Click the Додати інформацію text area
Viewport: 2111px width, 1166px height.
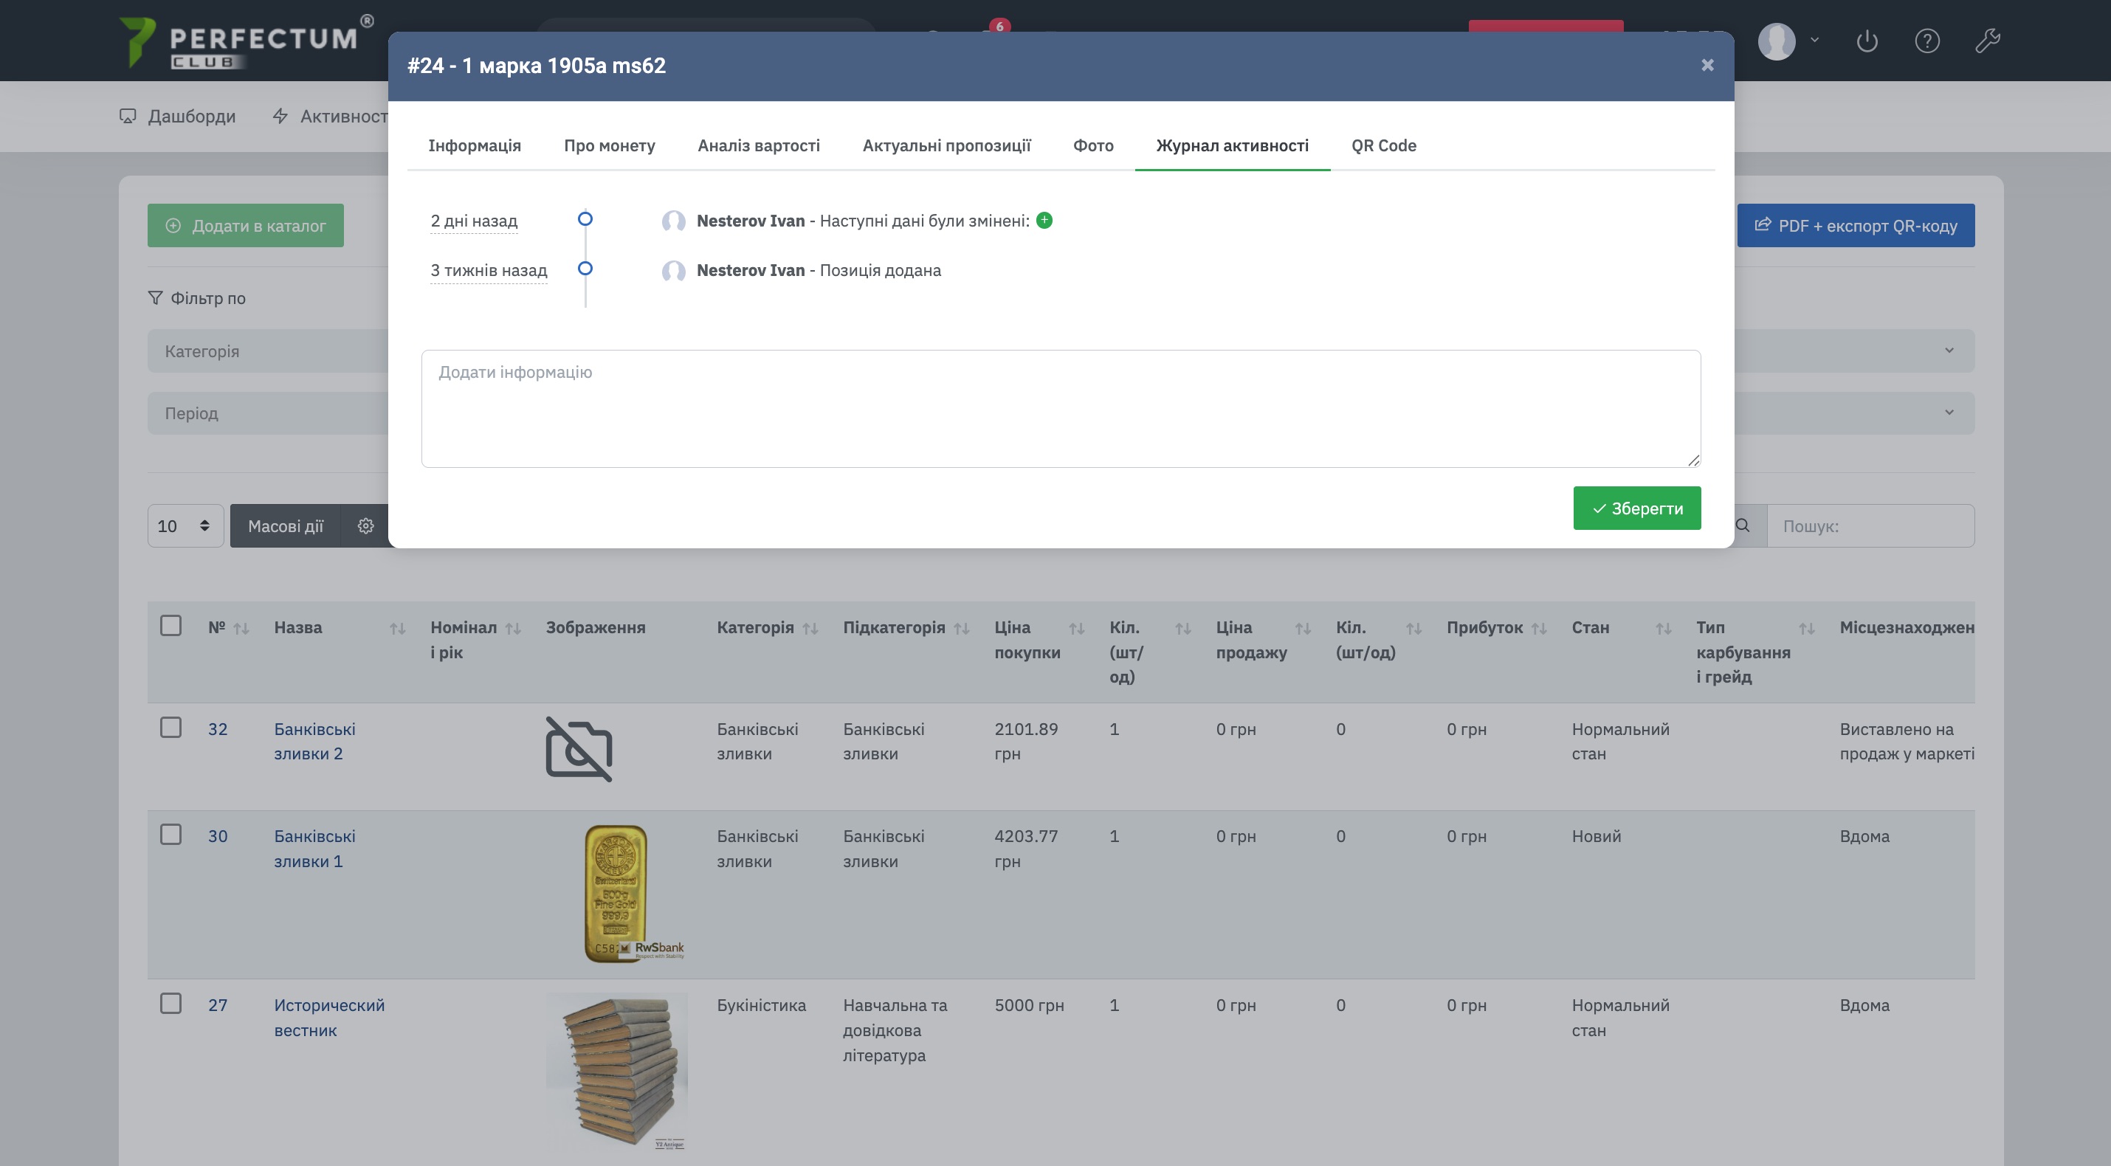tap(1061, 409)
